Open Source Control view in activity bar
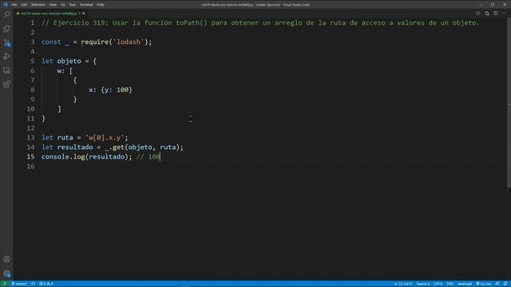Image resolution: width=511 pixels, height=287 pixels. (x=6, y=42)
